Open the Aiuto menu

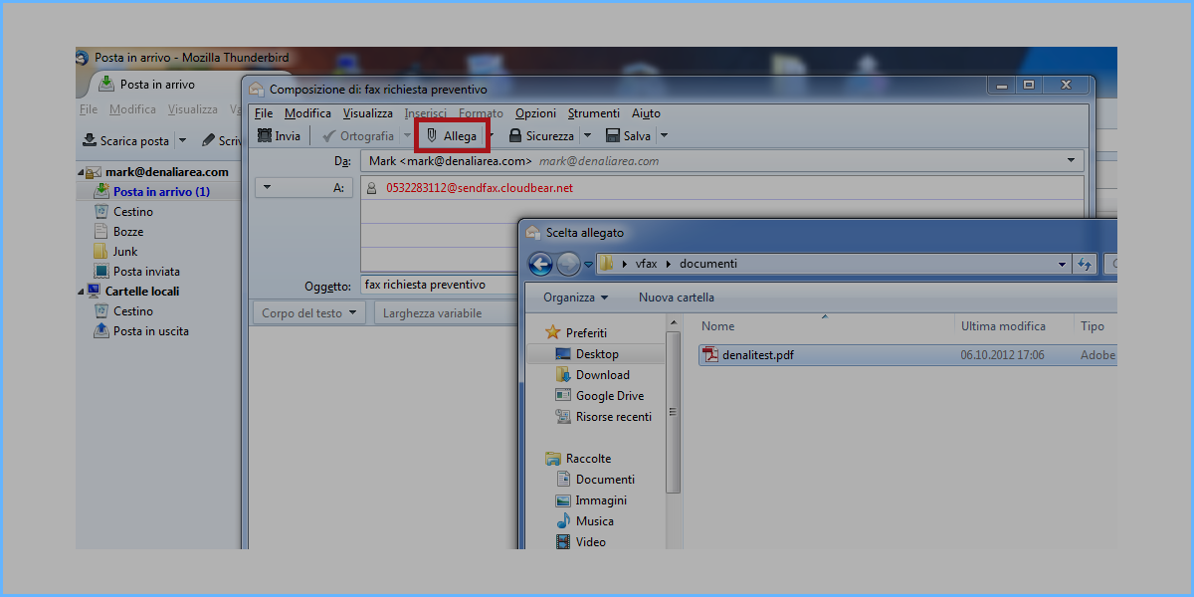[x=646, y=113]
